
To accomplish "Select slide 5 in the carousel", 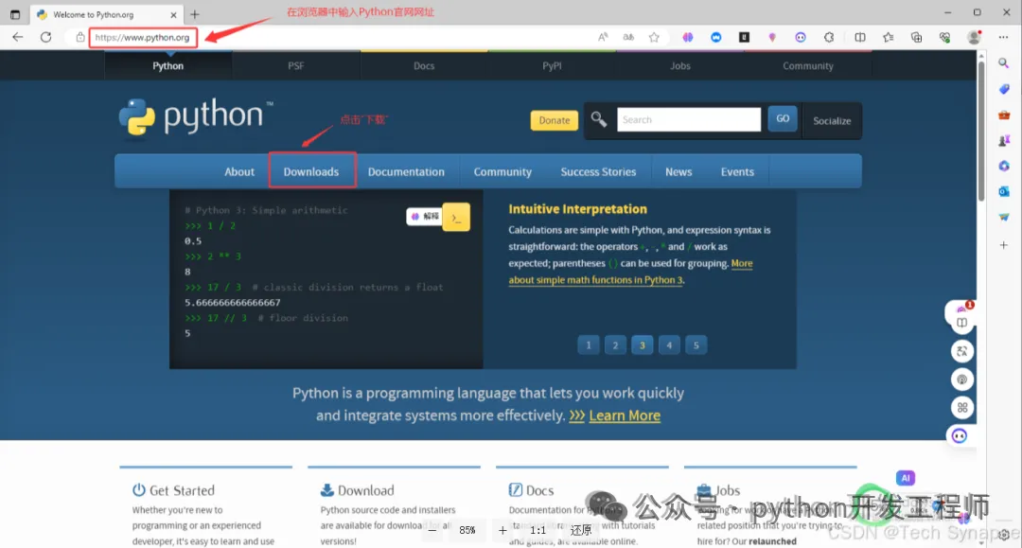I will pyautogui.click(x=696, y=345).
